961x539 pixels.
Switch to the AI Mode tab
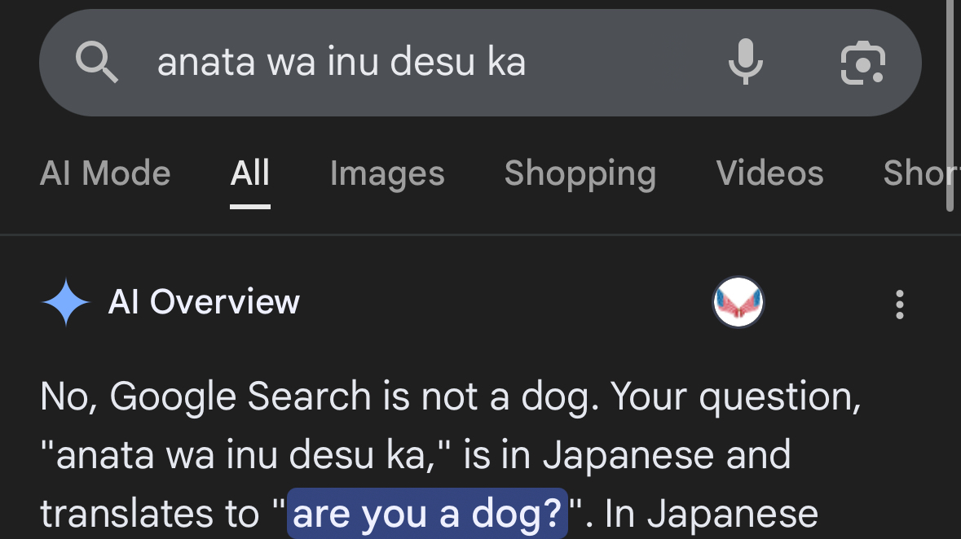[x=105, y=173]
